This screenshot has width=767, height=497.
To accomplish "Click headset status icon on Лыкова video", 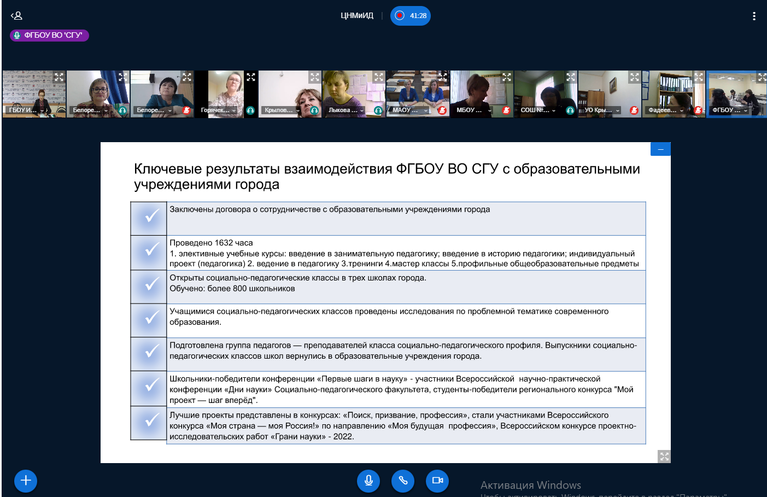I will coord(378,110).
